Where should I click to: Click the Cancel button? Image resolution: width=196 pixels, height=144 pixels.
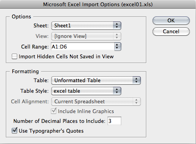click(171, 31)
